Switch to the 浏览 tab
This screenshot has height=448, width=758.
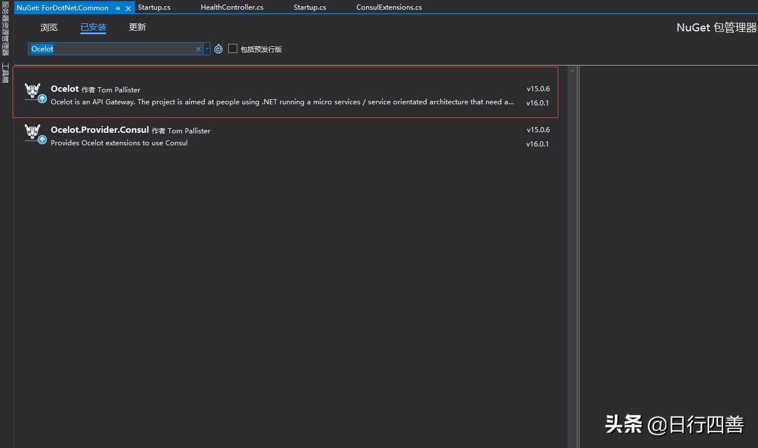coord(49,27)
